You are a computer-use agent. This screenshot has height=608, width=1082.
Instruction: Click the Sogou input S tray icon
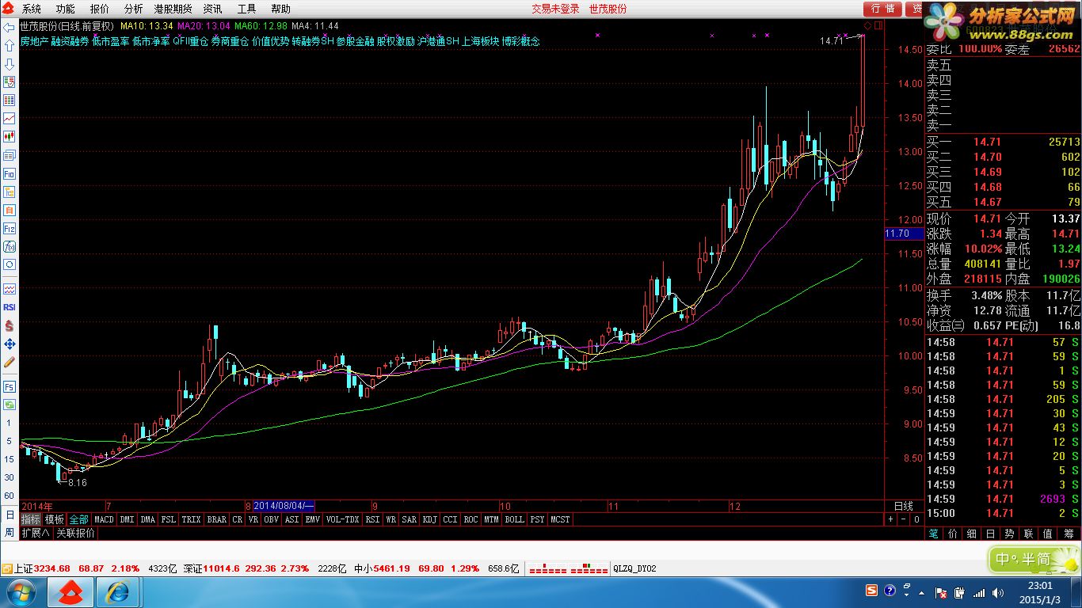coord(871,591)
